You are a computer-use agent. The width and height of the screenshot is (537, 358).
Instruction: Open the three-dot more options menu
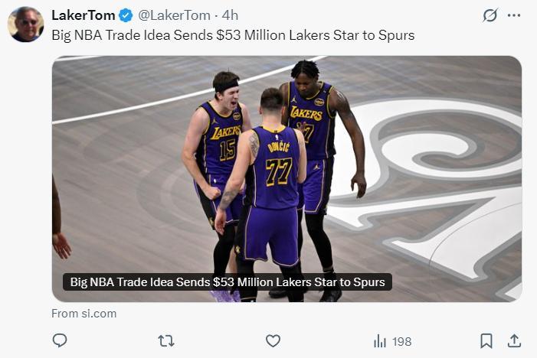click(x=514, y=15)
